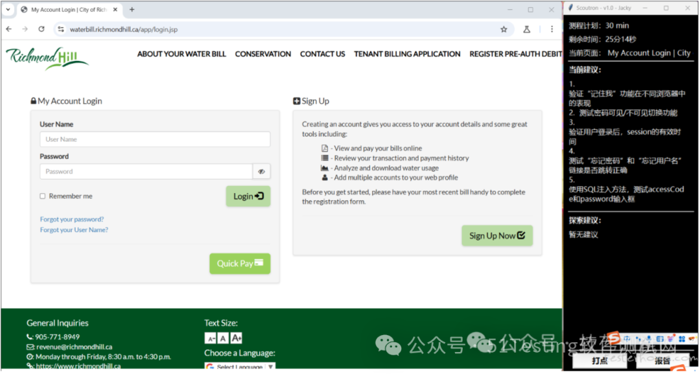The width and height of the screenshot is (700, 374).
Task: Click the Sogou avatar icon
Action: tap(692, 338)
